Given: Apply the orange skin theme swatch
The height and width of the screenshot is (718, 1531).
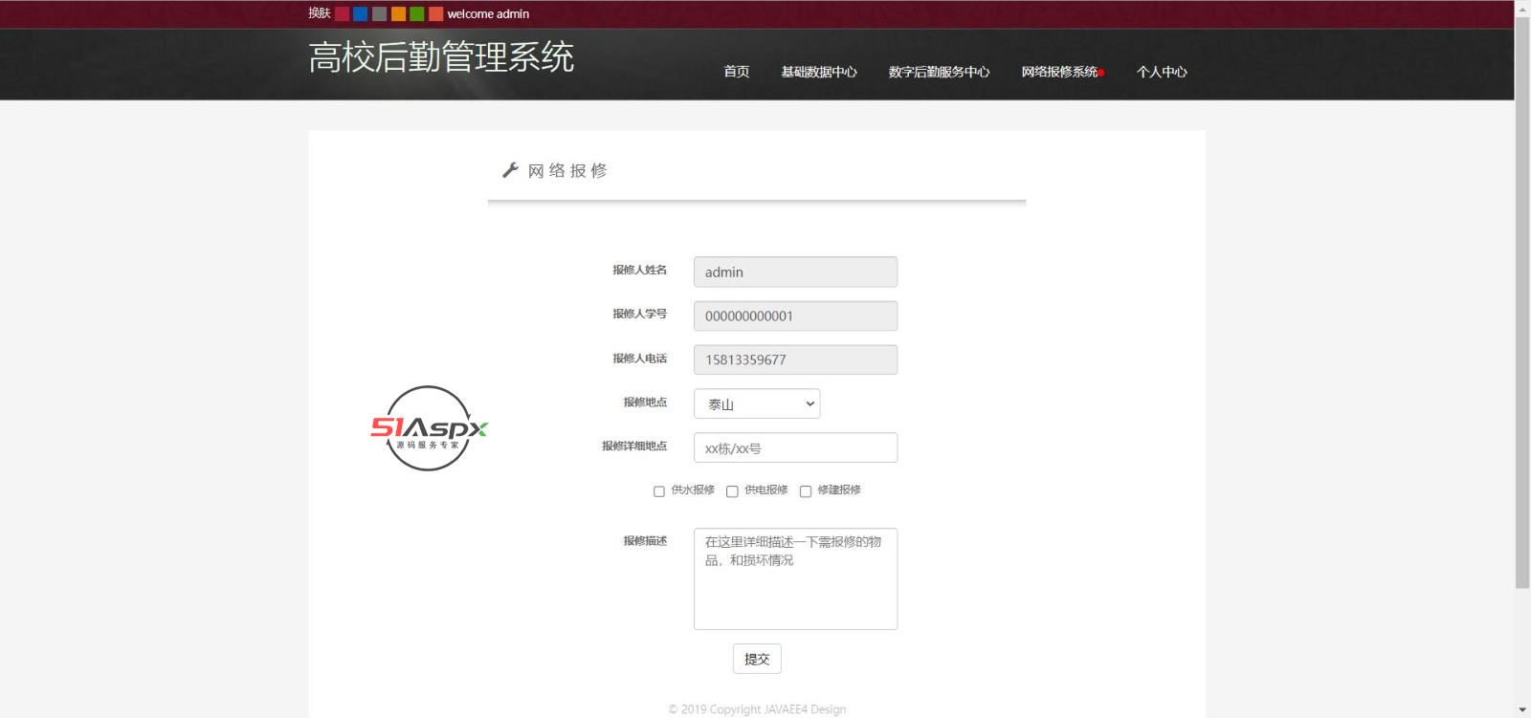Looking at the screenshot, I should tap(398, 13).
